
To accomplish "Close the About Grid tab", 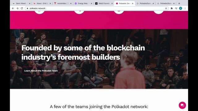I will pyautogui.click(x=50, y=3).
